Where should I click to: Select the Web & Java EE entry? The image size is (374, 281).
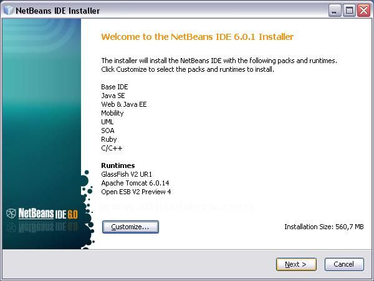(x=124, y=104)
